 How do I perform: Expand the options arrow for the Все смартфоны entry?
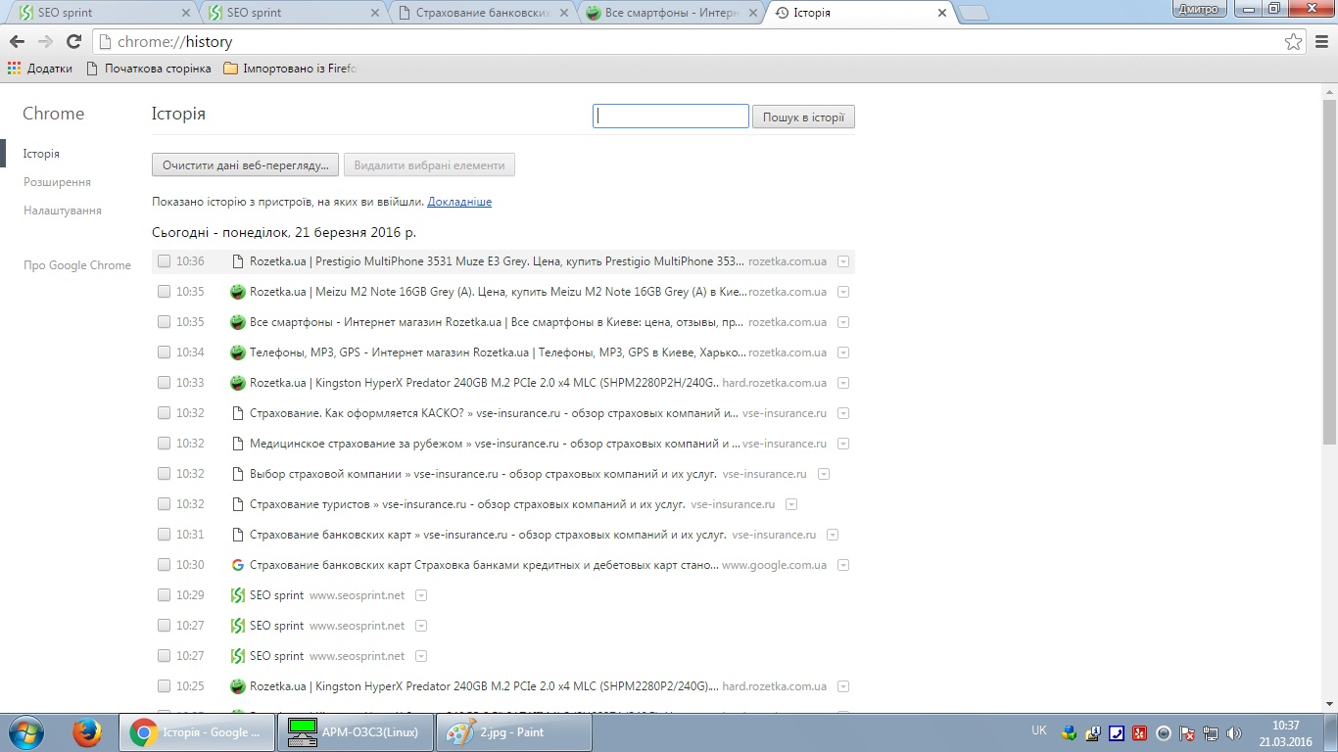tap(843, 322)
